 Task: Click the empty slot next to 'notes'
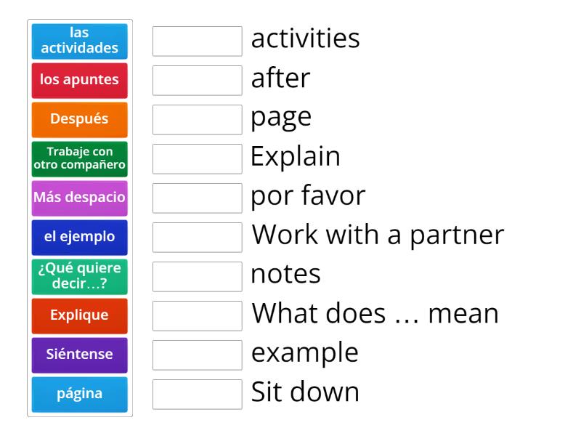click(198, 276)
